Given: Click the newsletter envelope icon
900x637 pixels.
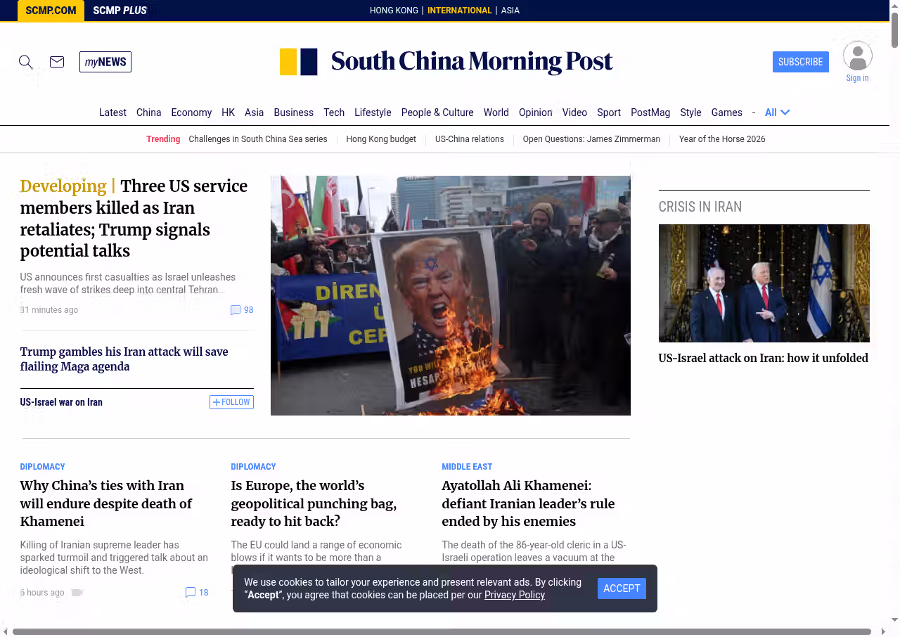Looking at the screenshot, I should tap(57, 62).
